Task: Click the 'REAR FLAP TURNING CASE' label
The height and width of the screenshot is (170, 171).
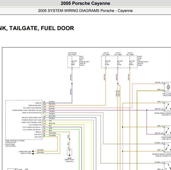Action: 31,122
